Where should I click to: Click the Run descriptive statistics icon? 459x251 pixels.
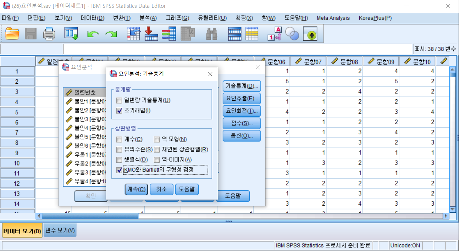188,34
